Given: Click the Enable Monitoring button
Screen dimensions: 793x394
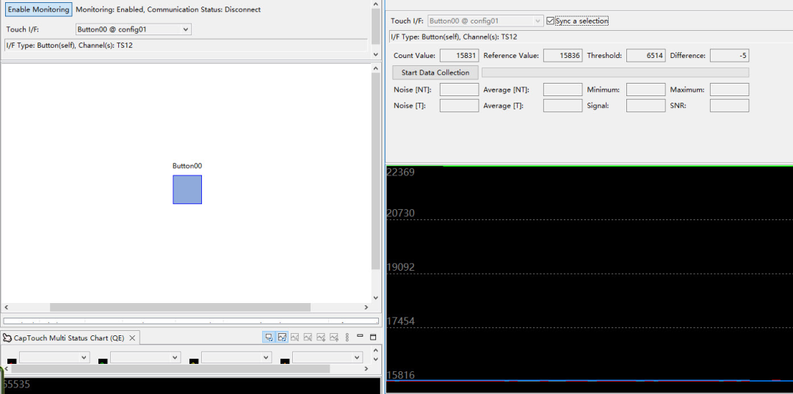Looking at the screenshot, I should pos(38,9).
